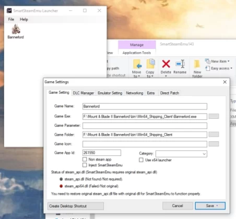Click the Move to icon in Explorer ribbon
236x219 pixels.
point(137,64)
